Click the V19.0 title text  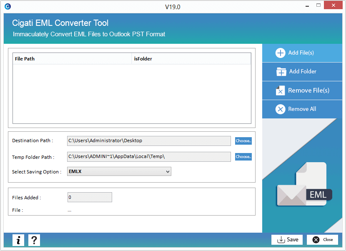coord(173,7)
